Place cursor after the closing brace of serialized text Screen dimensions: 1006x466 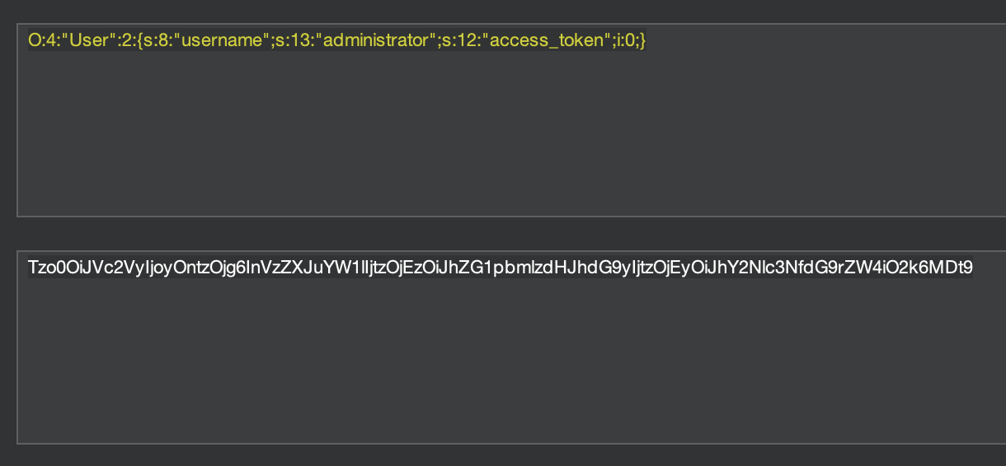click(646, 40)
